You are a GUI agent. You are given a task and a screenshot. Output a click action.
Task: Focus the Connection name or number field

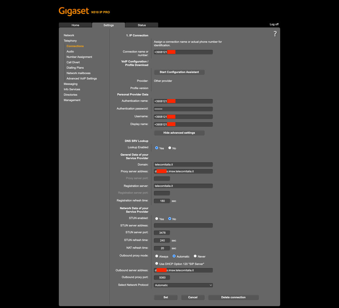click(183, 52)
